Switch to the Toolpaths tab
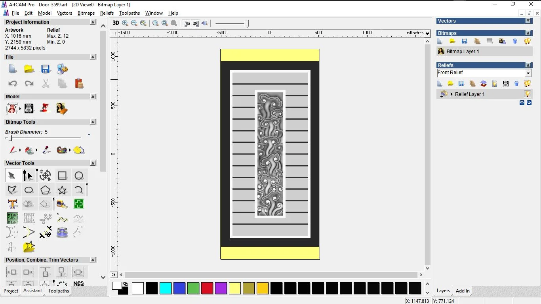The width and height of the screenshot is (541, 304). click(x=58, y=291)
